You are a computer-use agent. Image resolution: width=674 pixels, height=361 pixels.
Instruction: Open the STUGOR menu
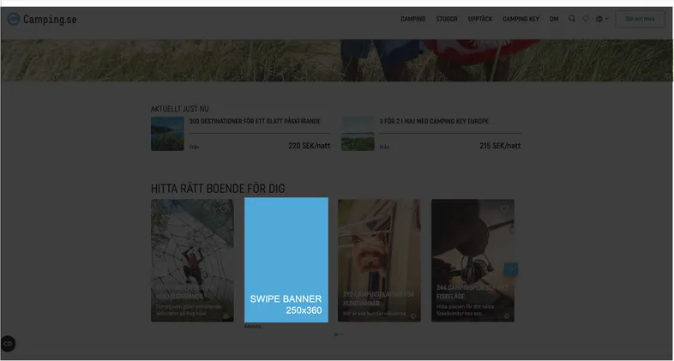click(x=447, y=19)
